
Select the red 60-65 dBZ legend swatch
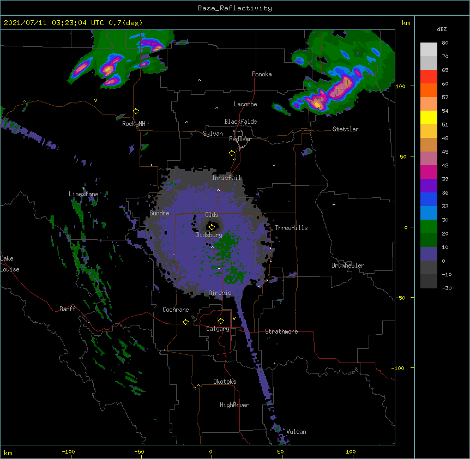[429, 77]
